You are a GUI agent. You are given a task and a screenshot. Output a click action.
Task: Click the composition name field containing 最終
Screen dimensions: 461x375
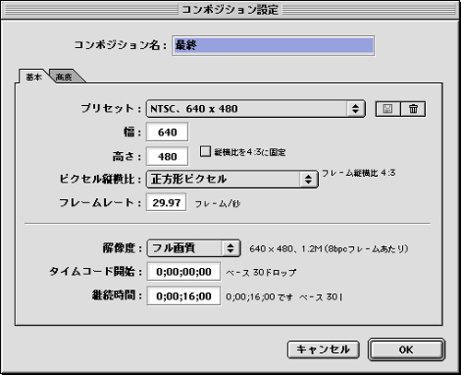click(274, 46)
